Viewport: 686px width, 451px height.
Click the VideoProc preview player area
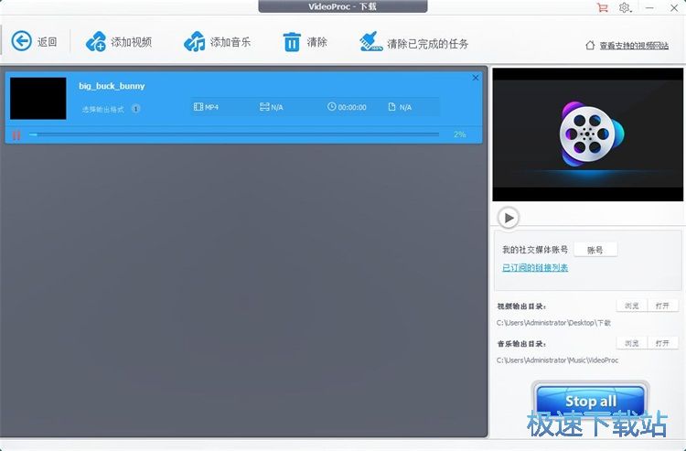click(587, 134)
